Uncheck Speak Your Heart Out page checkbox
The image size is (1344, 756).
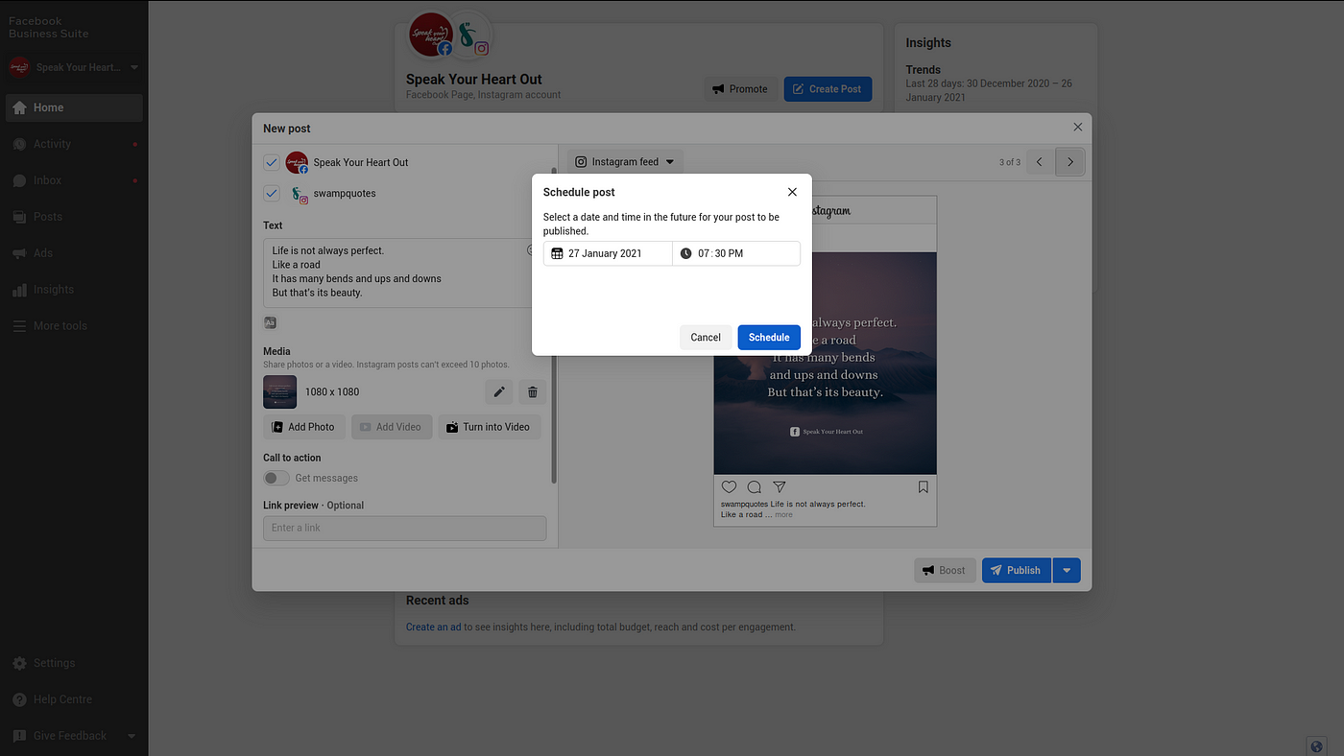(x=272, y=162)
